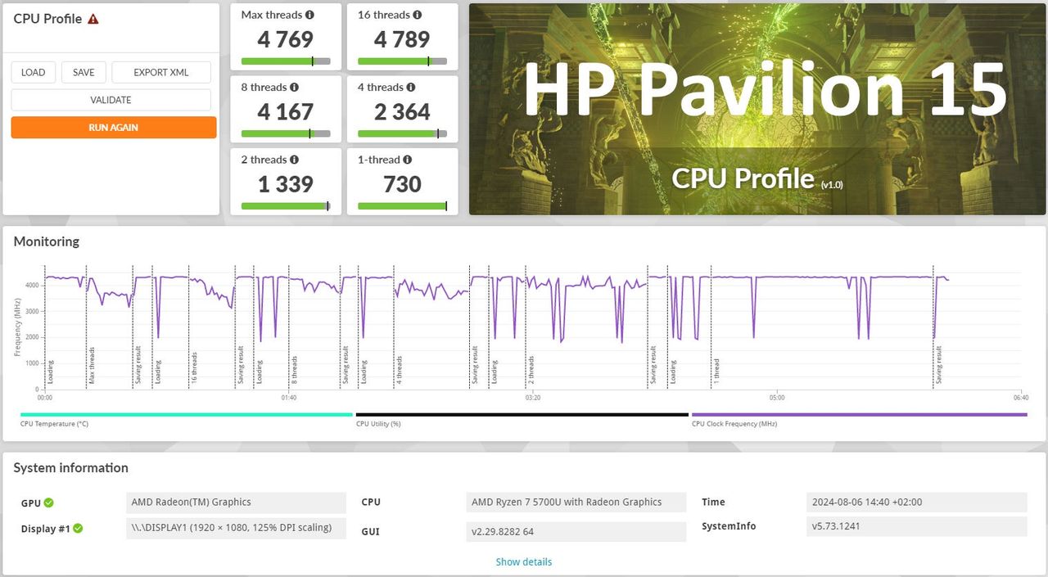Click the 03:20 time axis label

point(532,398)
